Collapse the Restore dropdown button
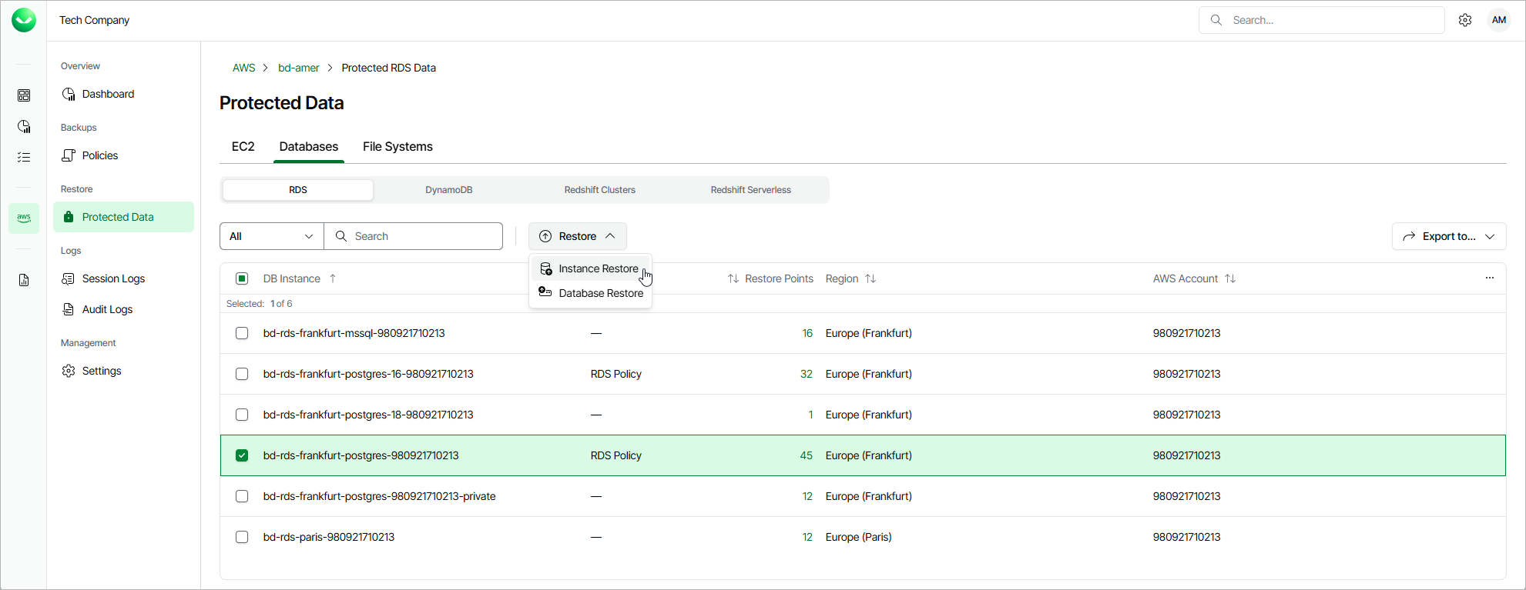 coord(577,236)
